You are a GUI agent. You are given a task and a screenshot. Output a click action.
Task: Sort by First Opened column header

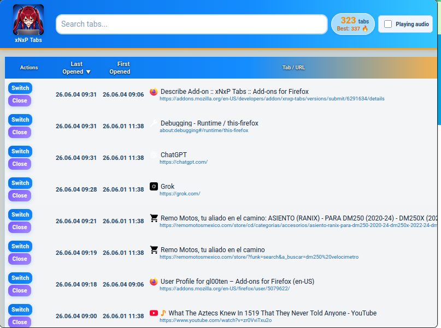coord(120,68)
